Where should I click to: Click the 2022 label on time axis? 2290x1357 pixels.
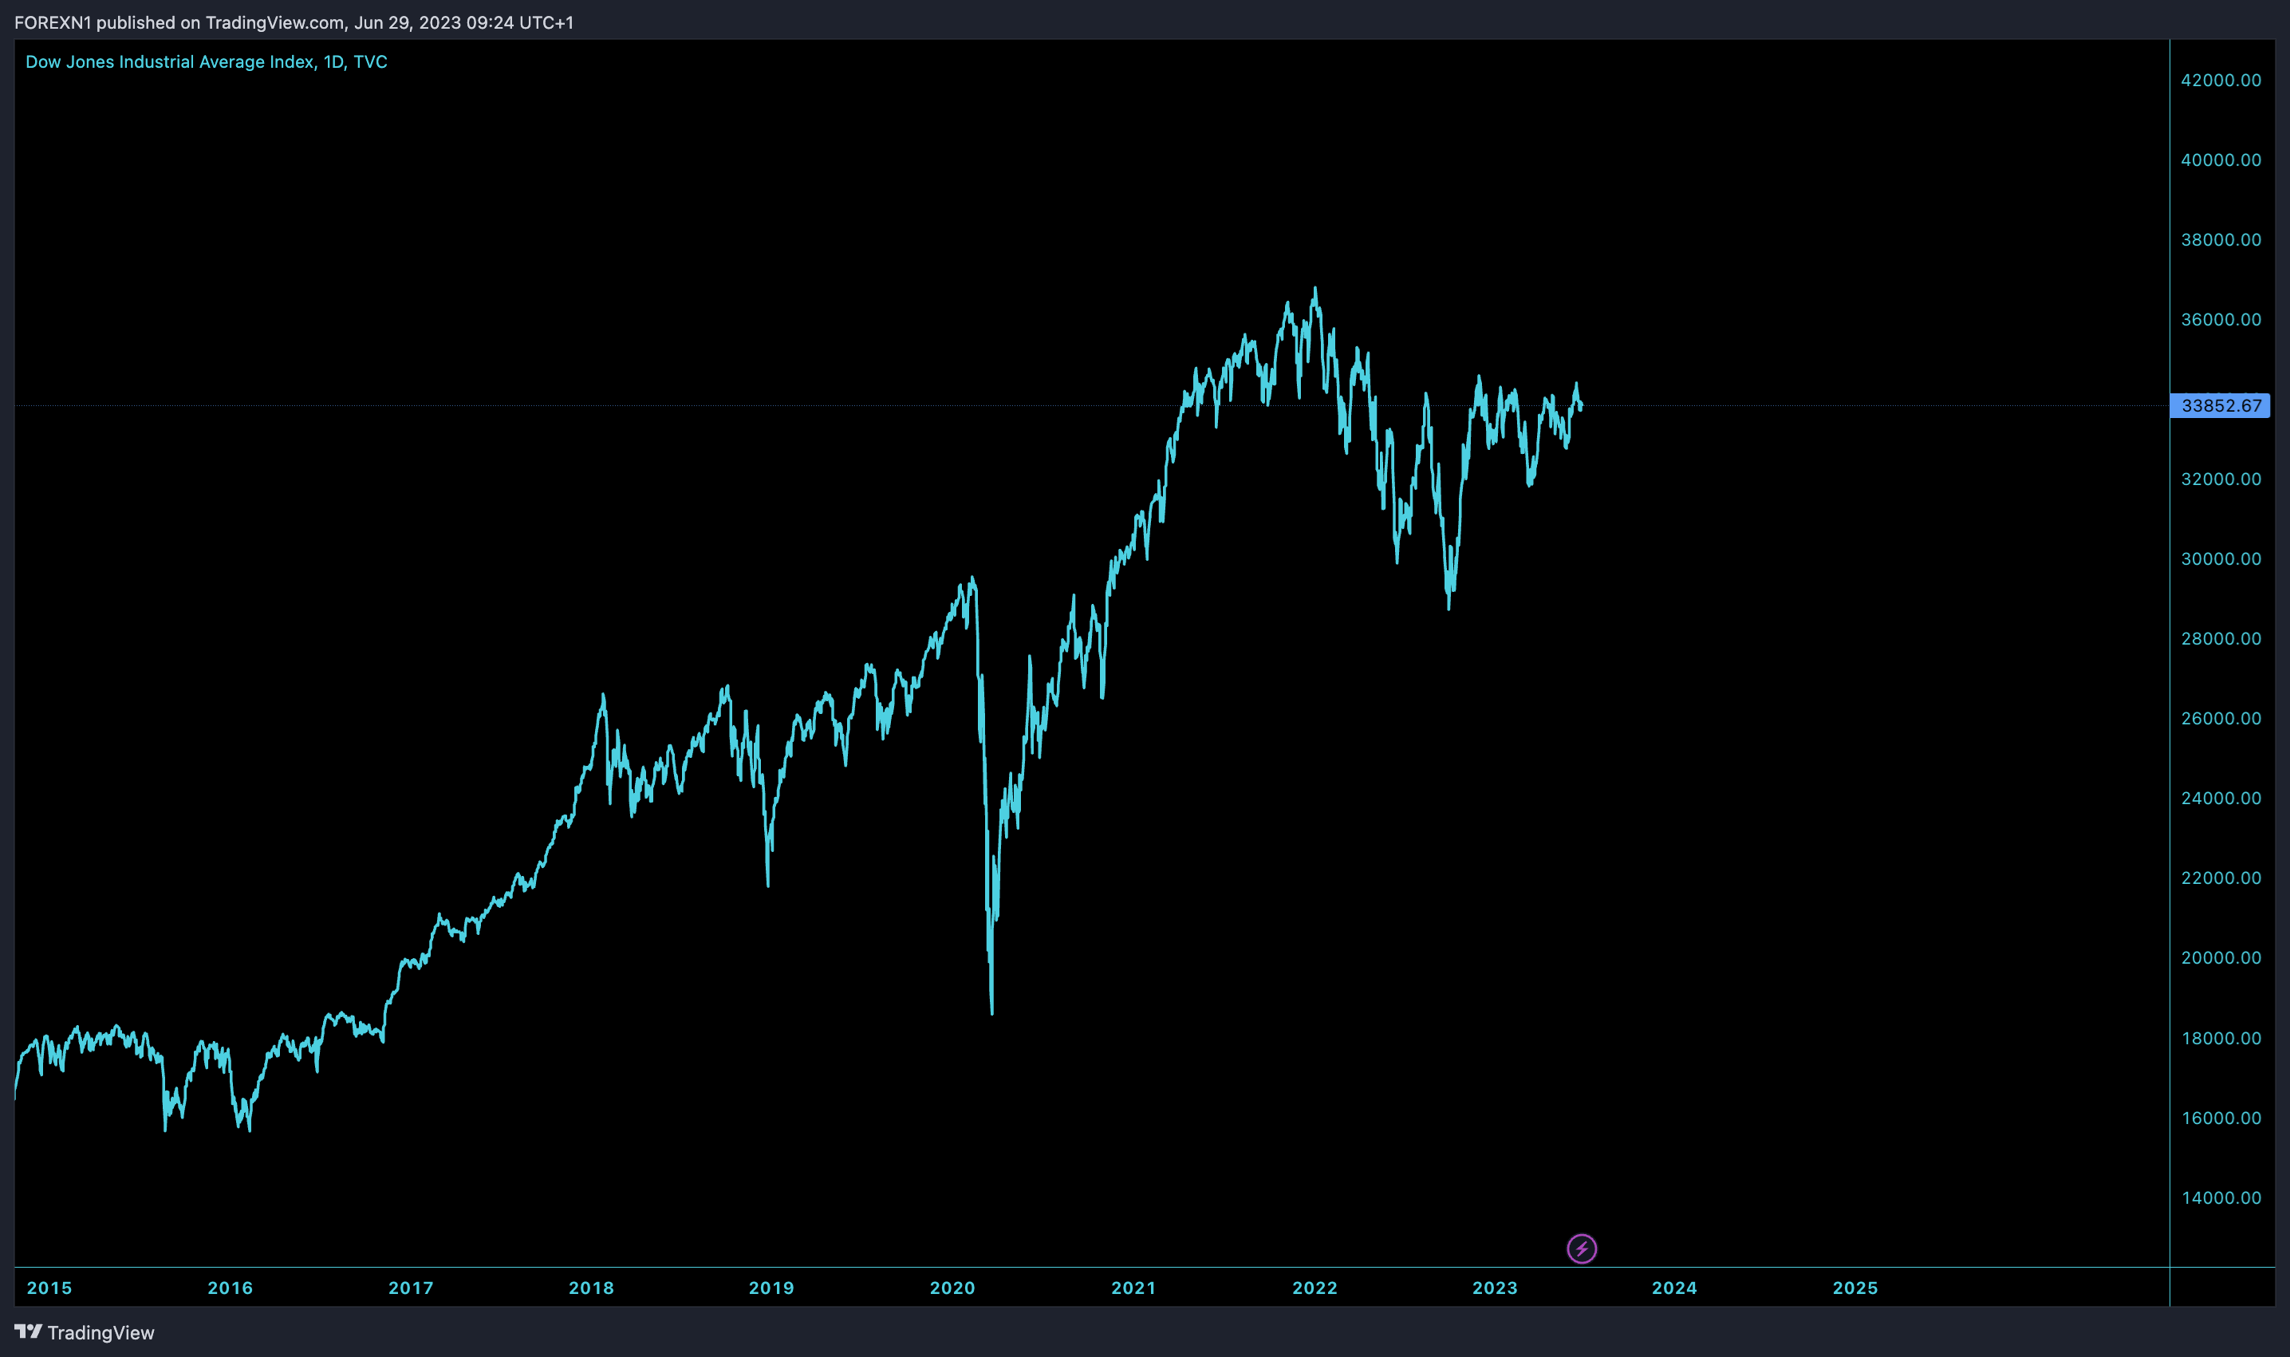click(x=1314, y=1288)
